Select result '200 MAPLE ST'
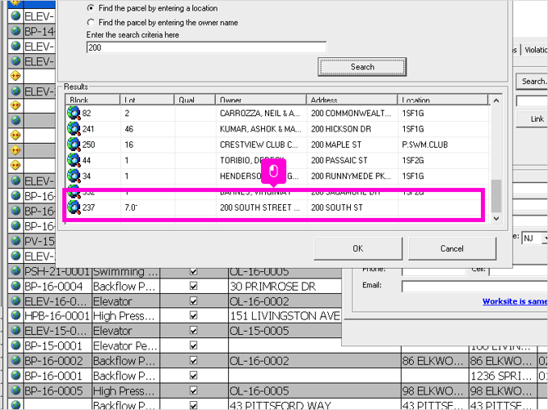This screenshot has height=410, width=548. tap(336, 145)
